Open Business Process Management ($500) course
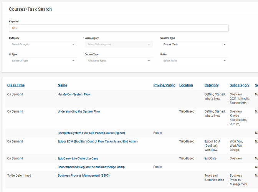258x192 pixels. [83, 175]
